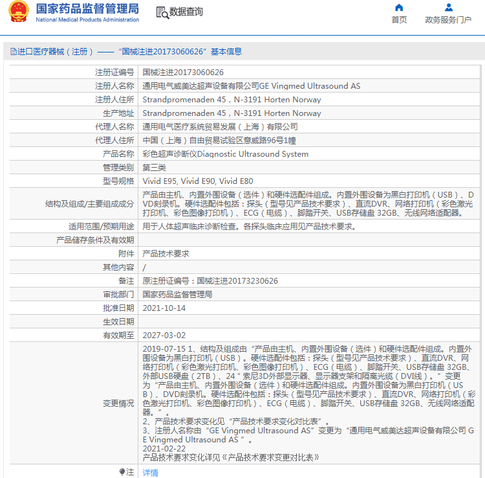Select 彩色超声诊断仪Diagnostic Ultrasound System value
Viewport: 485px width, 478px height.
pos(225,154)
